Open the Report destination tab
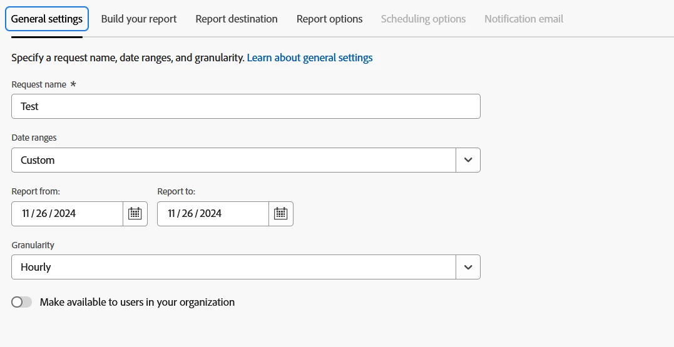Viewport: 674px width, 347px height. click(x=237, y=19)
